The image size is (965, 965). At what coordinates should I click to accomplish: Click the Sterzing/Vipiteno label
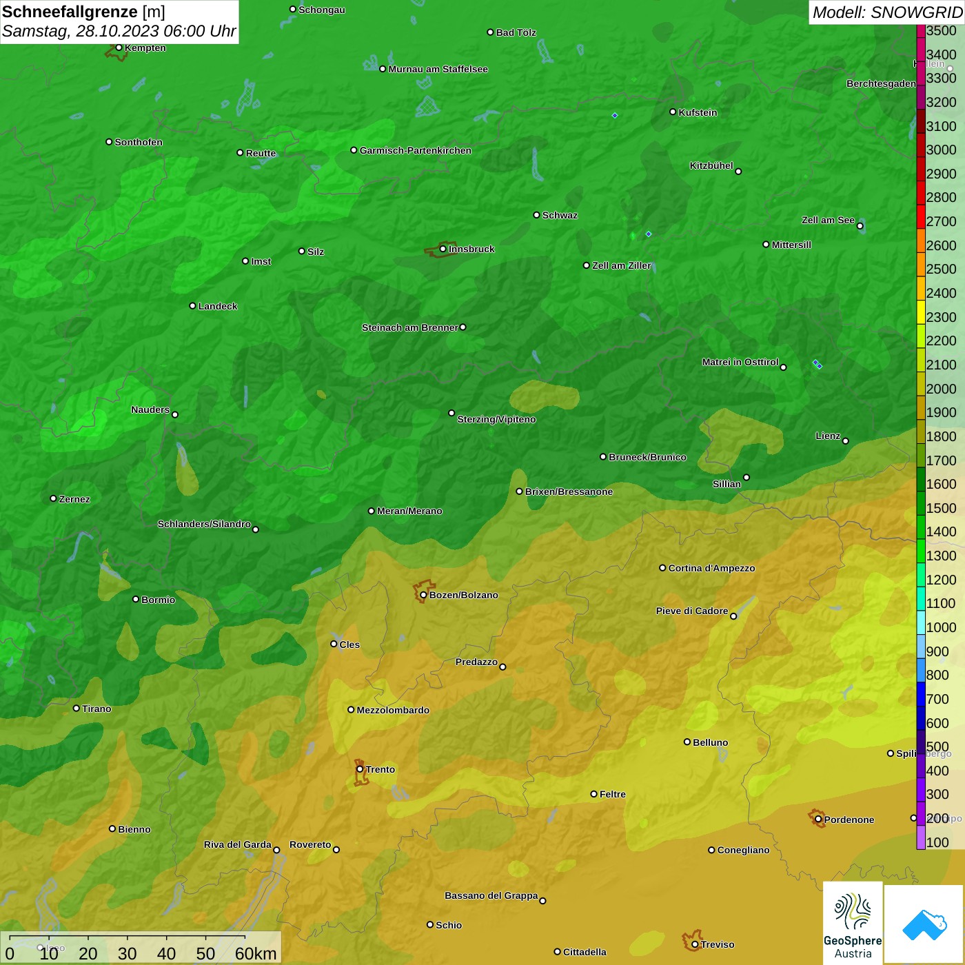(496, 419)
